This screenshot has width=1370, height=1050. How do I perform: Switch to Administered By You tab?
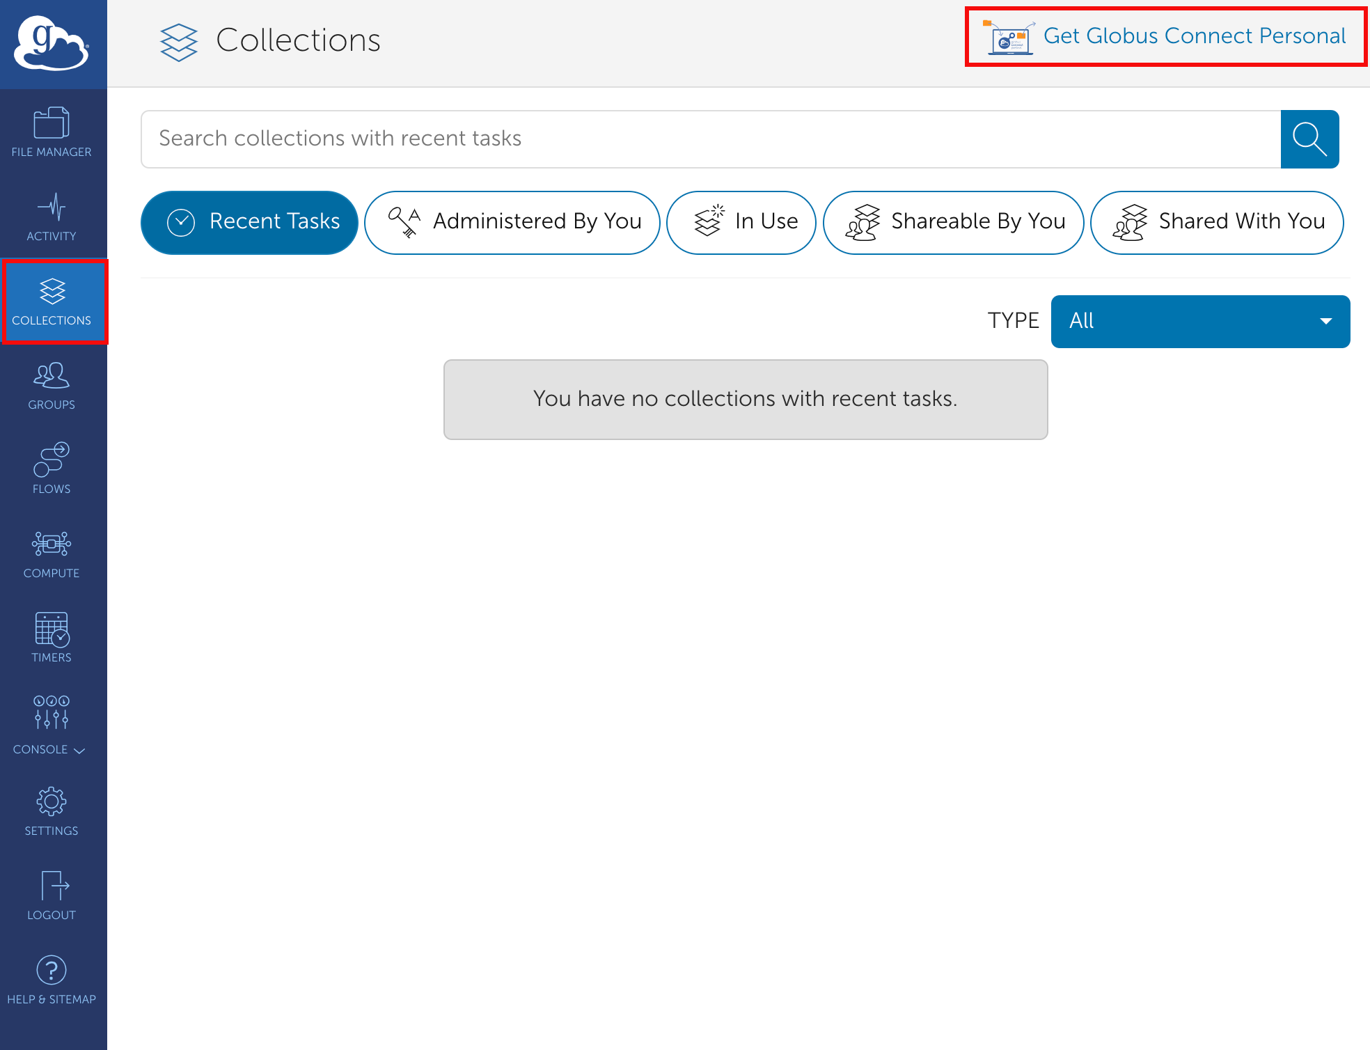(x=512, y=222)
